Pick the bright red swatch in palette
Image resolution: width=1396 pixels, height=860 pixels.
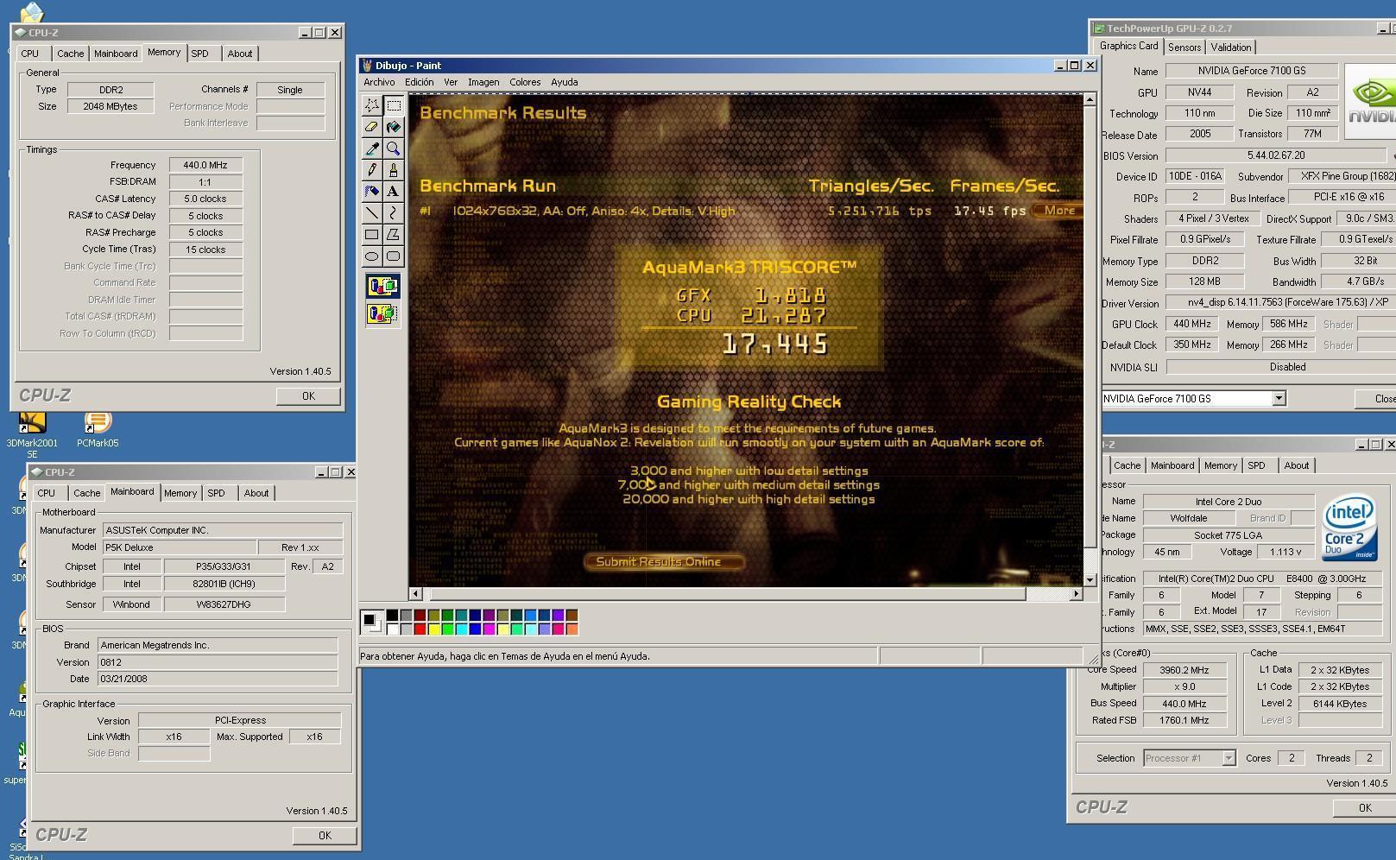420,629
